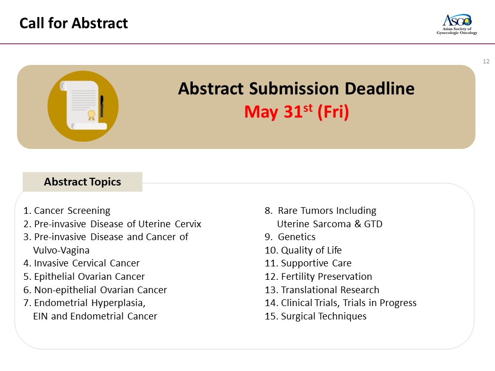
Task: Click the scroll certificate icon in the banner
Action: pos(84,106)
